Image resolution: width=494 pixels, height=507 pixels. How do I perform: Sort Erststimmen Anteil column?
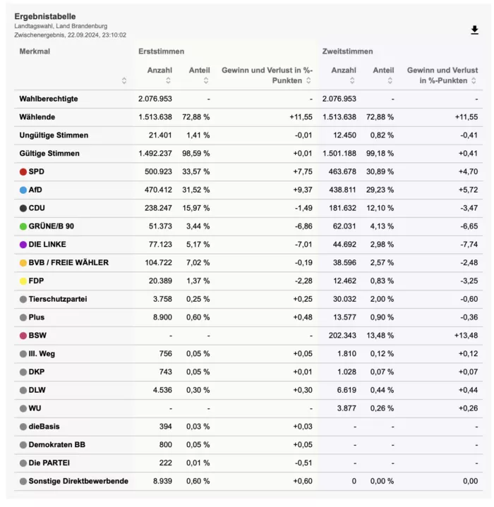point(206,80)
